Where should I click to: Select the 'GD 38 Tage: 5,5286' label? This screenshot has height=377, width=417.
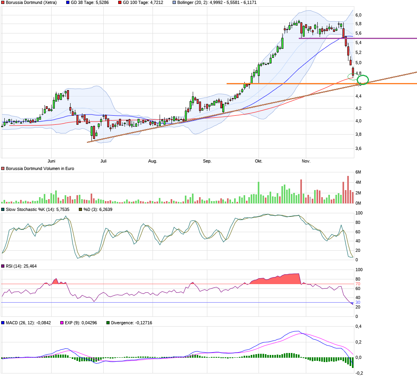pyautogui.click(x=90, y=2)
